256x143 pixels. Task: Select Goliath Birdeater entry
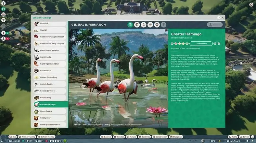pos(50,91)
